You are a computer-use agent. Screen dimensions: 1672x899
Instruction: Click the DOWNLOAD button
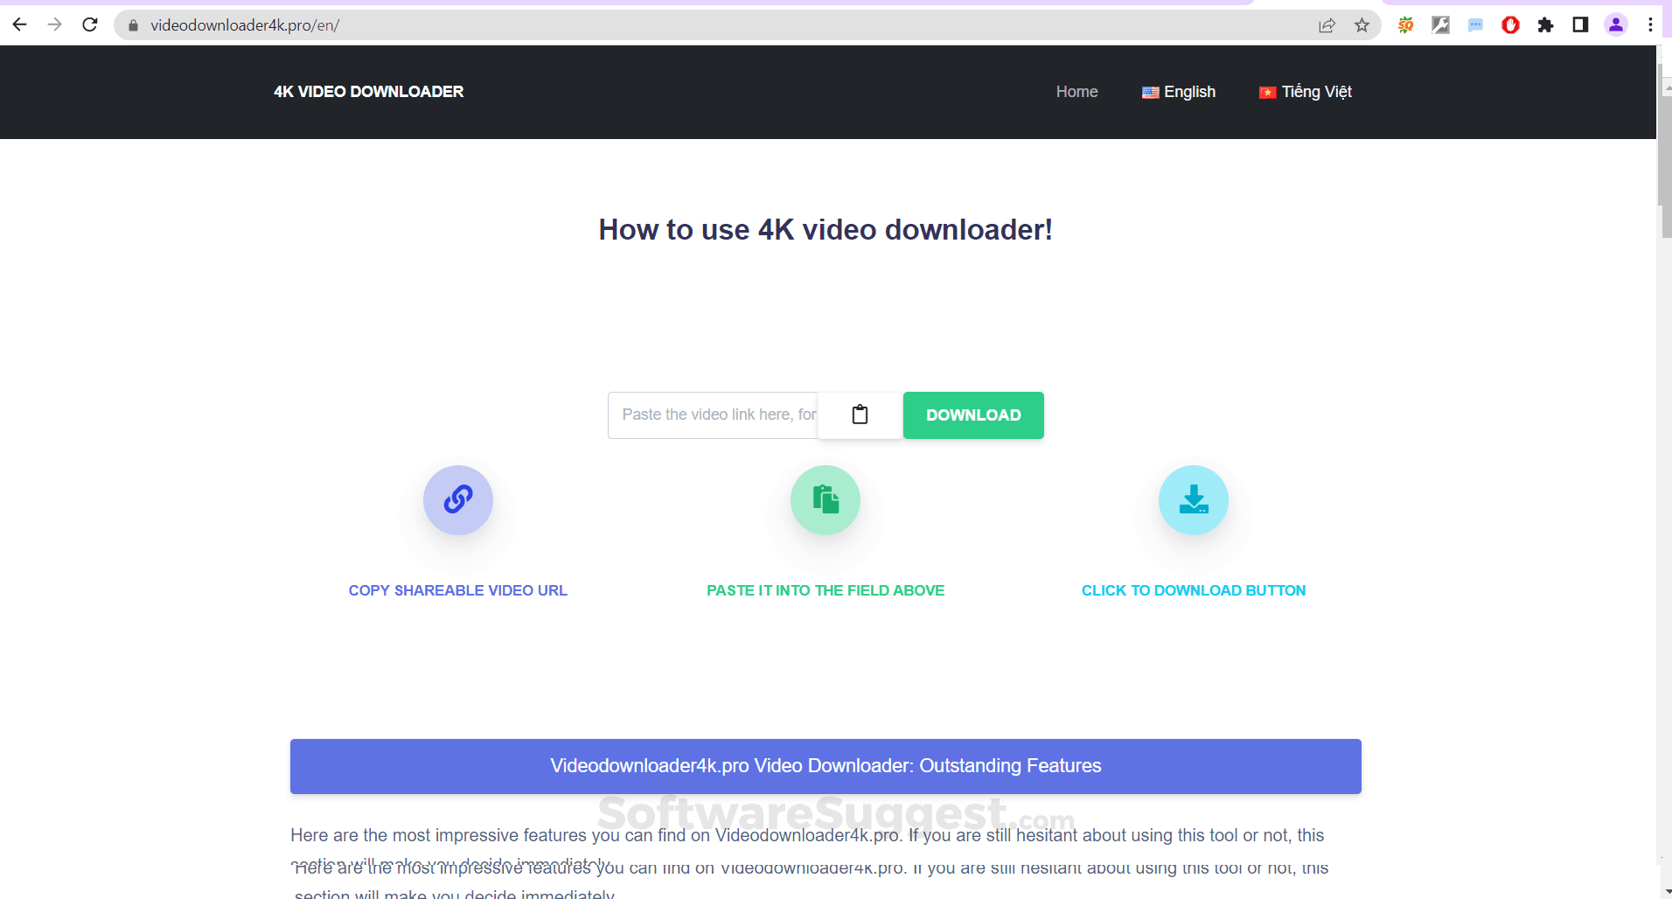pos(972,415)
